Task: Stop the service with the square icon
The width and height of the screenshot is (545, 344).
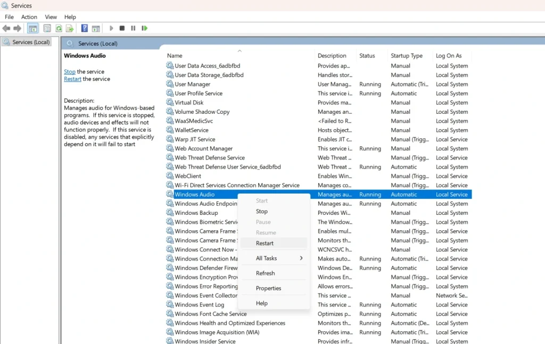Action: click(122, 28)
